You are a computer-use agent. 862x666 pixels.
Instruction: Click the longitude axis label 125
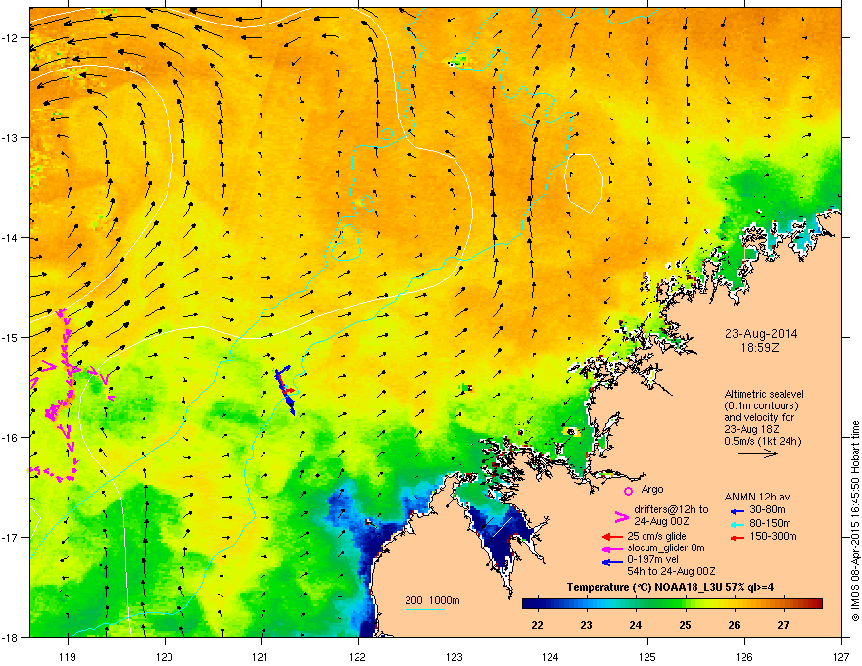647,656
